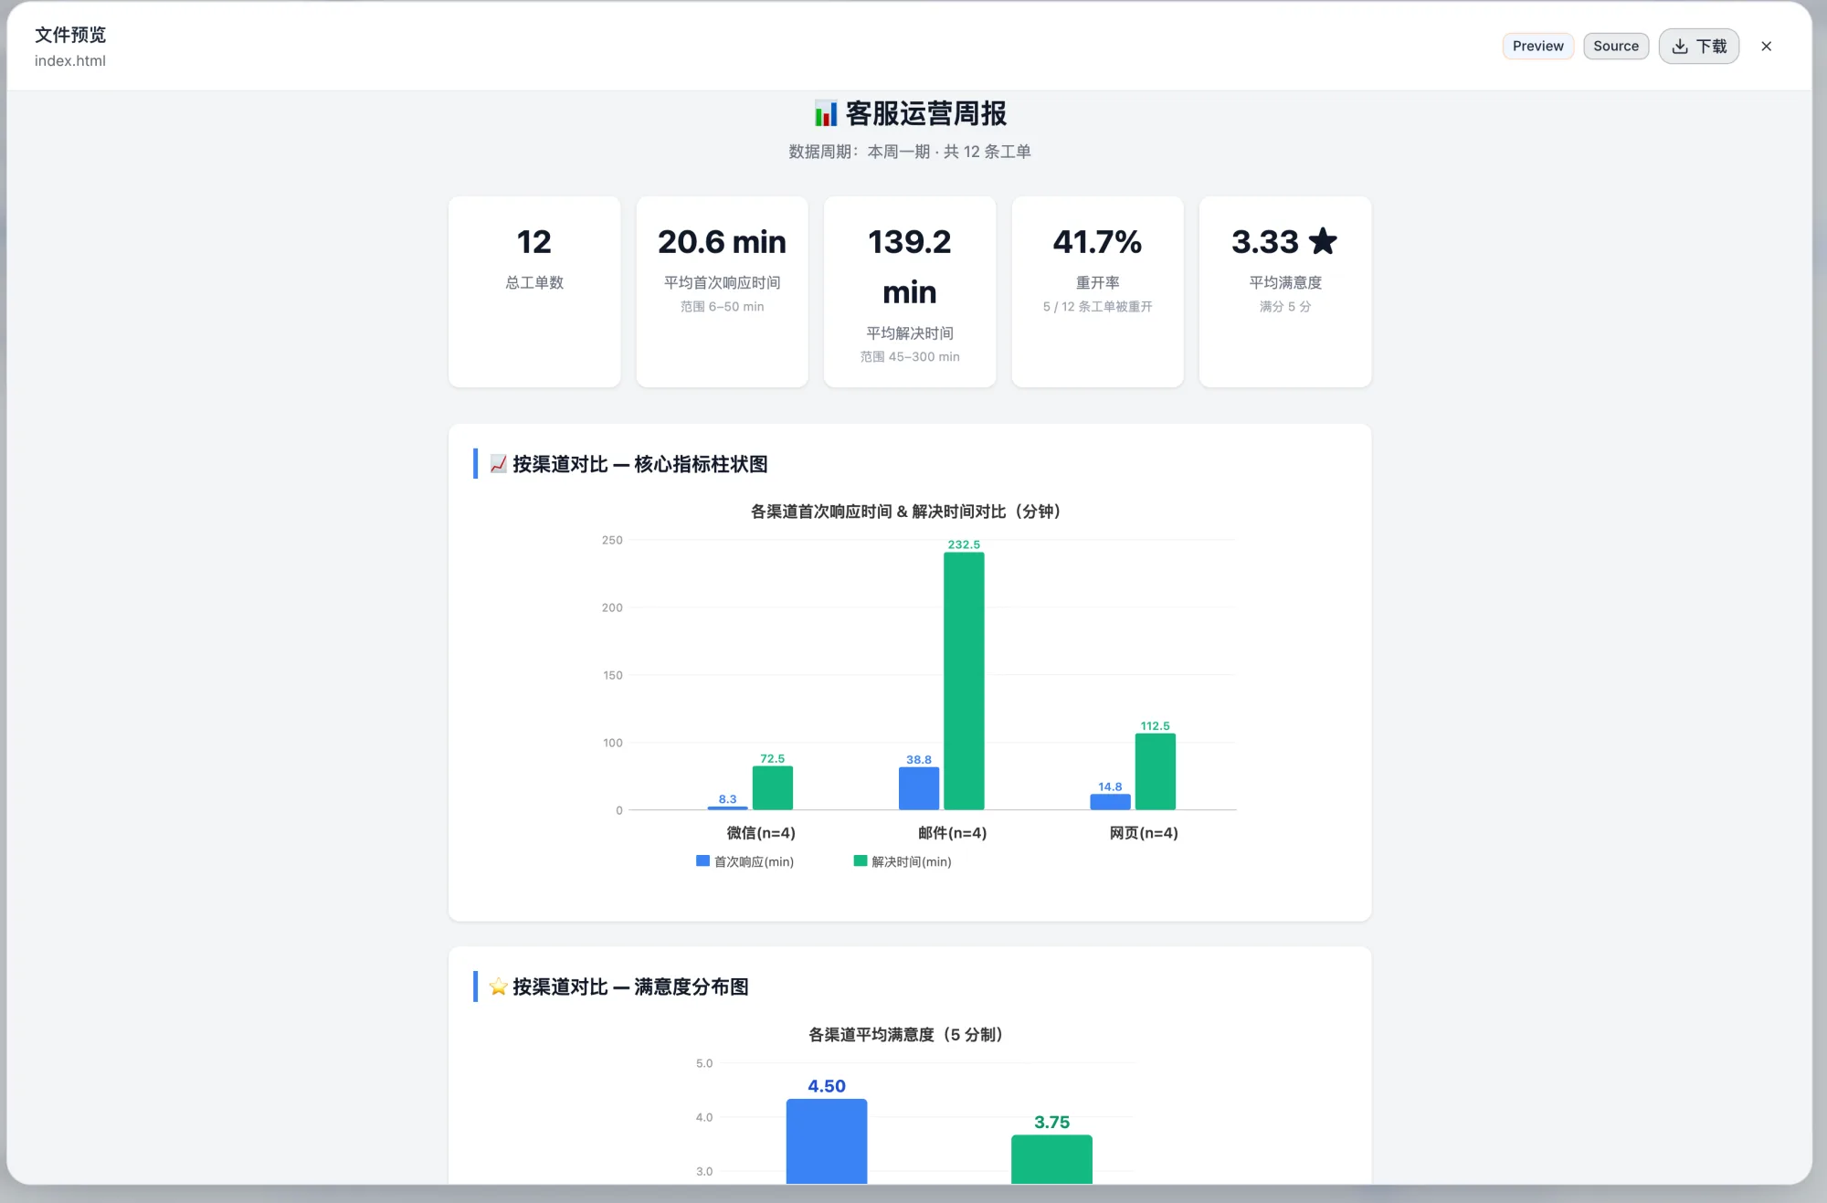Click the 范围 6–50 min subtext

[x=722, y=307]
